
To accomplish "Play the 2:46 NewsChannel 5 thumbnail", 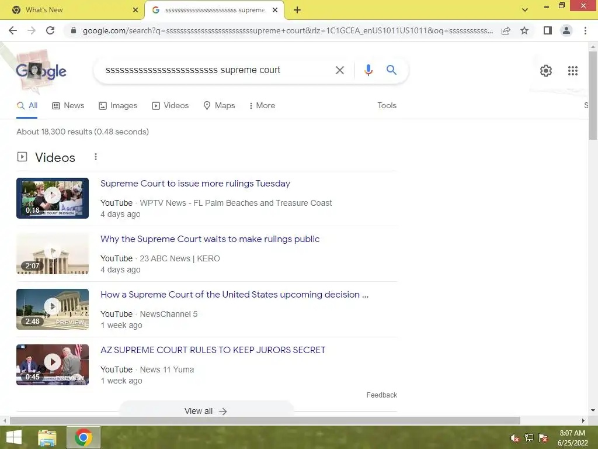I will pos(53,309).
